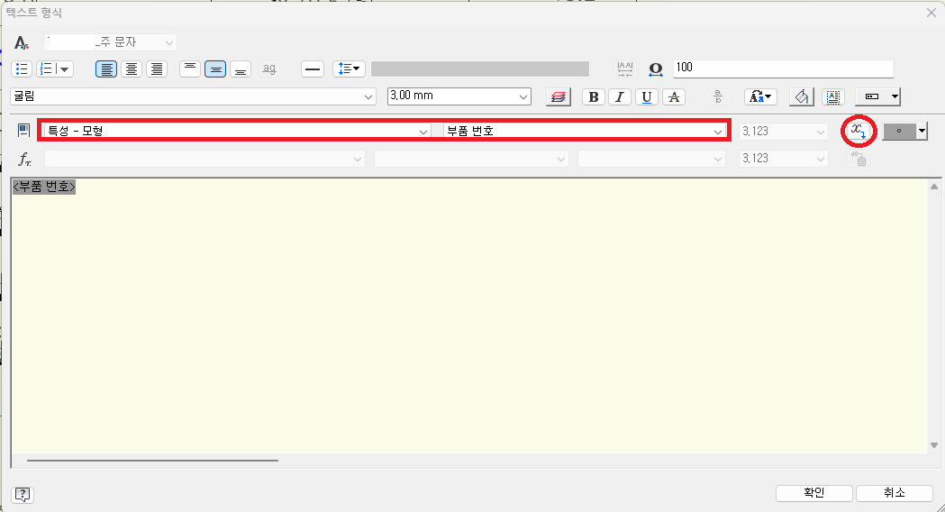Center-justify the text horizontally

[132, 69]
